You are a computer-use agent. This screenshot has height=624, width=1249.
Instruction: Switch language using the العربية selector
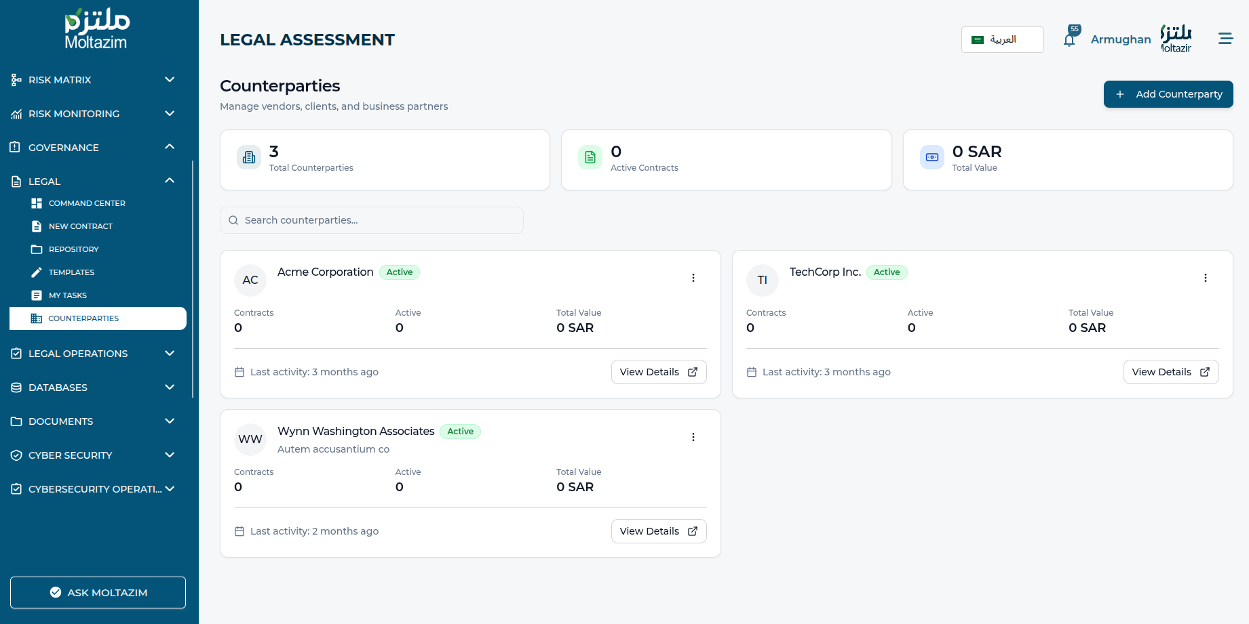1002,40
